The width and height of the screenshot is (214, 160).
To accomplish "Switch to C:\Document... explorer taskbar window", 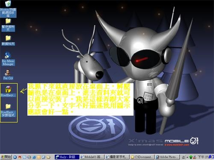I will [x=142, y=157].
